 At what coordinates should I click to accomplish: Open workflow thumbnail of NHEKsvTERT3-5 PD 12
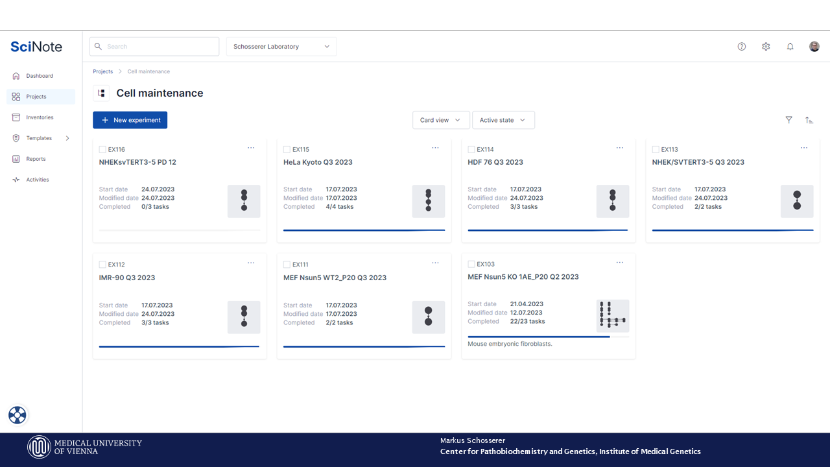pos(244,201)
